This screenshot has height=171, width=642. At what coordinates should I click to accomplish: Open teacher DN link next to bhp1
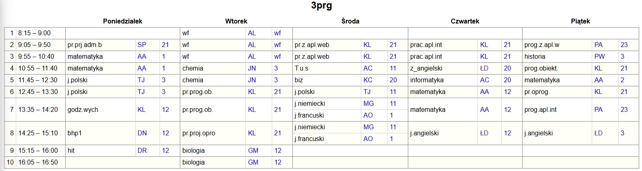click(142, 133)
